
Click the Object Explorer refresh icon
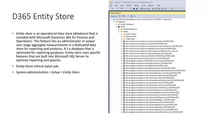(x=132, y=16)
